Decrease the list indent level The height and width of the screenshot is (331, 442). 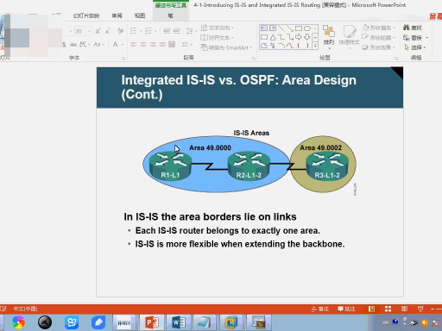[x=167, y=31]
